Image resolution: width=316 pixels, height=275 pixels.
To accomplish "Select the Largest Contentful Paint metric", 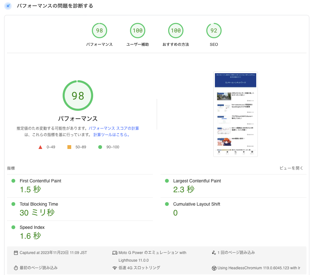I will [x=197, y=181].
